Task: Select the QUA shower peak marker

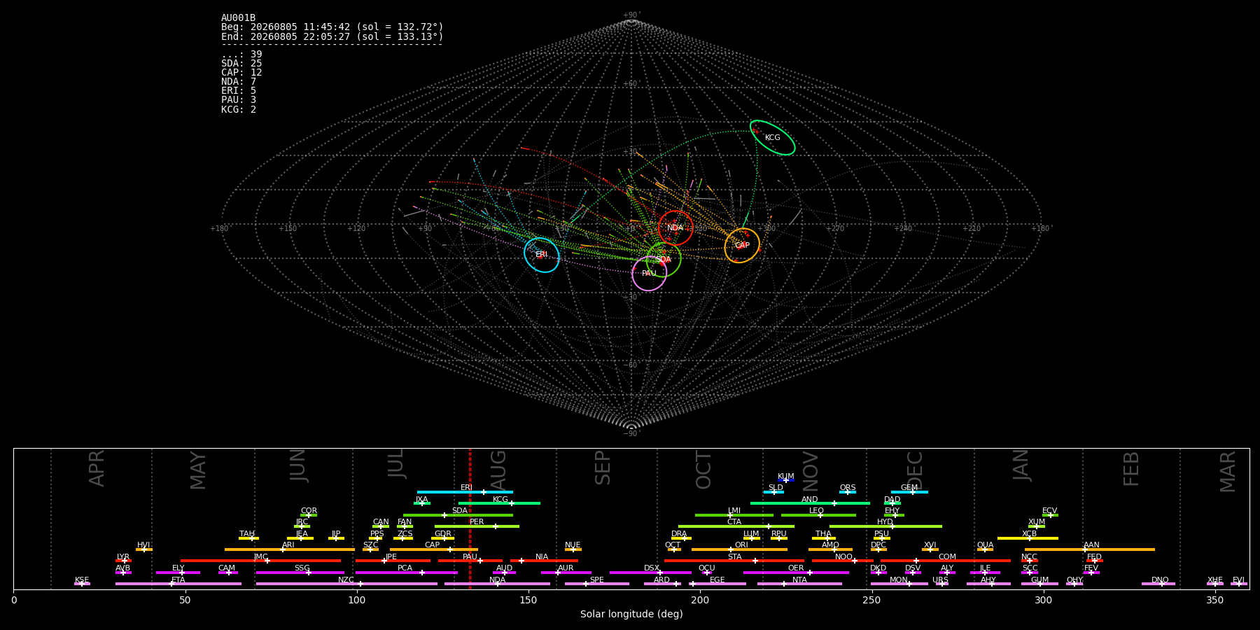Action: click(x=985, y=549)
